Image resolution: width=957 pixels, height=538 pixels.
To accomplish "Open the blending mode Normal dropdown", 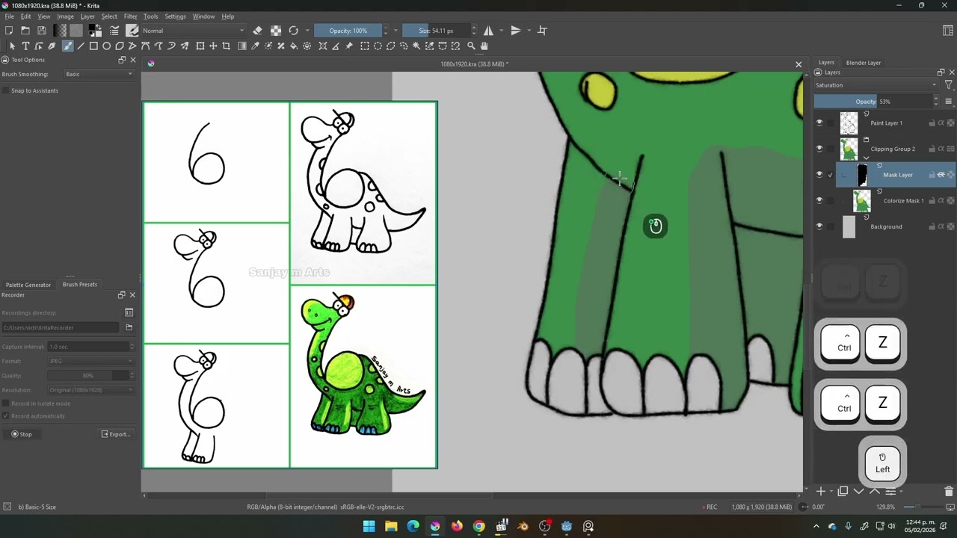I will tap(193, 31).
